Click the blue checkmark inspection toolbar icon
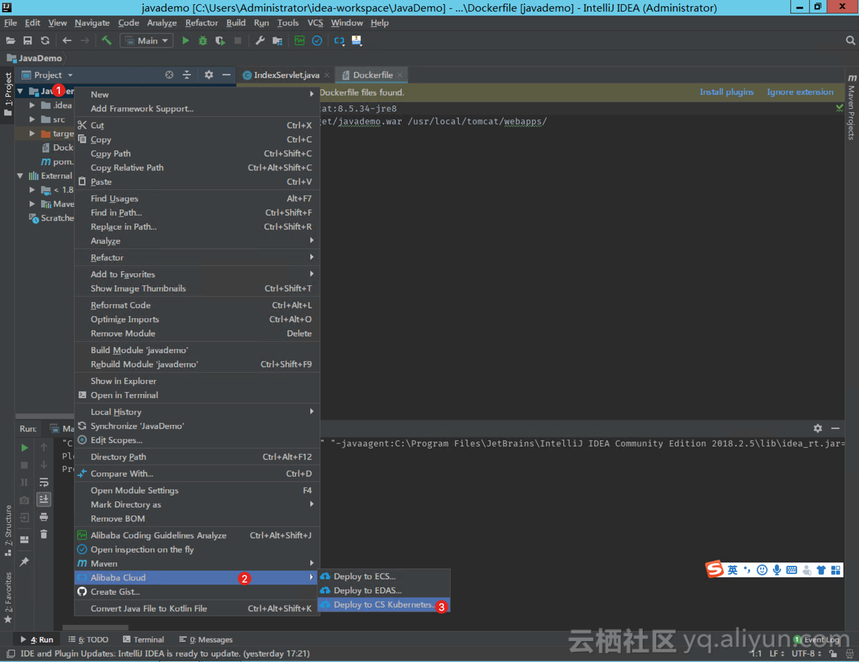The image size is (859, 662). (x=317, y=41)
